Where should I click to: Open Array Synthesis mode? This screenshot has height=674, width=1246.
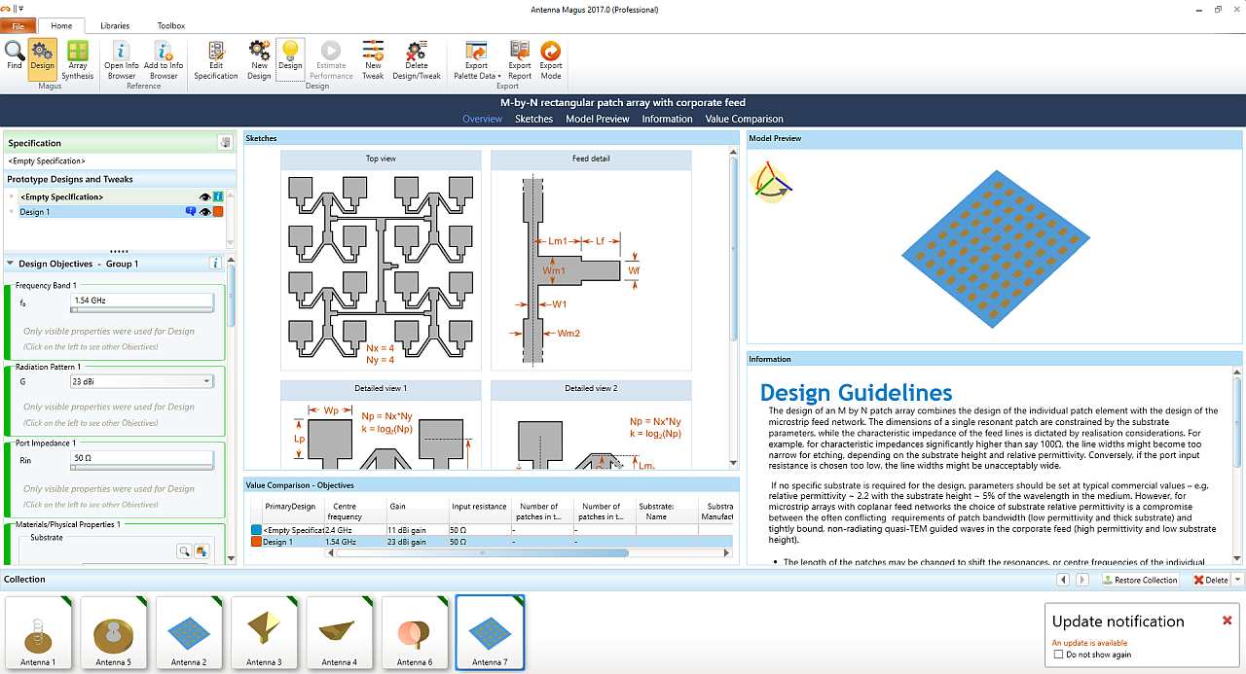coord(78,60)
